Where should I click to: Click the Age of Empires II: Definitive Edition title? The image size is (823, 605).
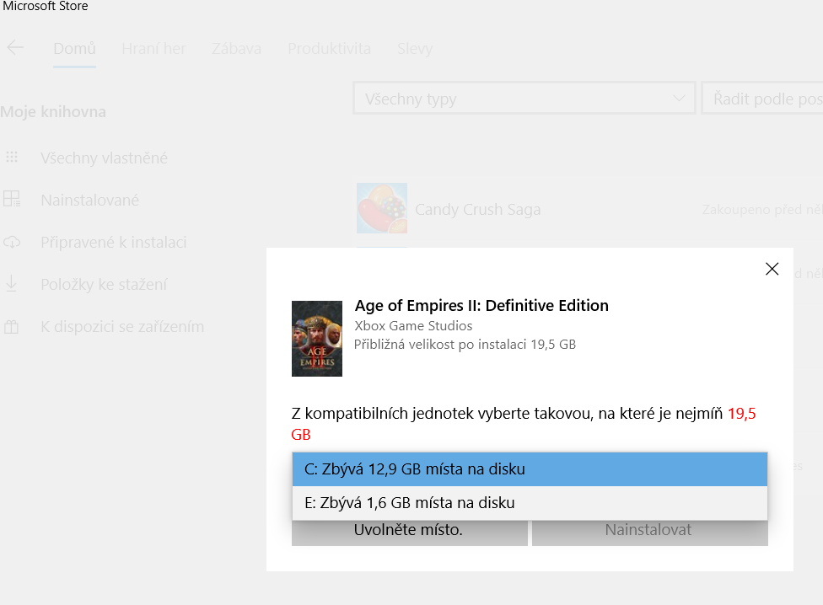tap(481, 306)
